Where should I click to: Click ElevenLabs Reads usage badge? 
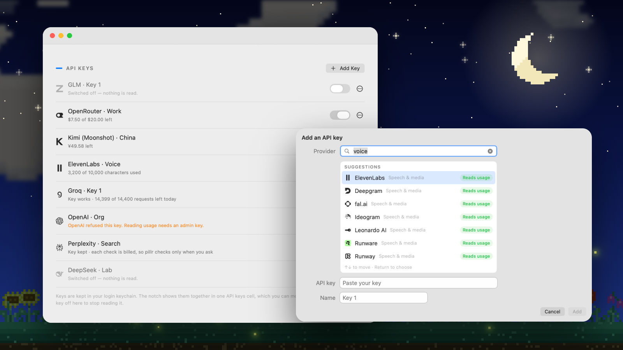[x=476, y=178]
